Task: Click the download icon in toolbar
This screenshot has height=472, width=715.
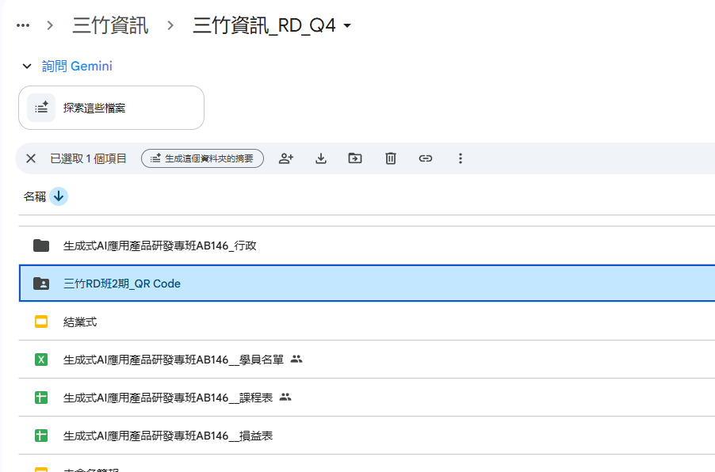Action: point(321,158)
